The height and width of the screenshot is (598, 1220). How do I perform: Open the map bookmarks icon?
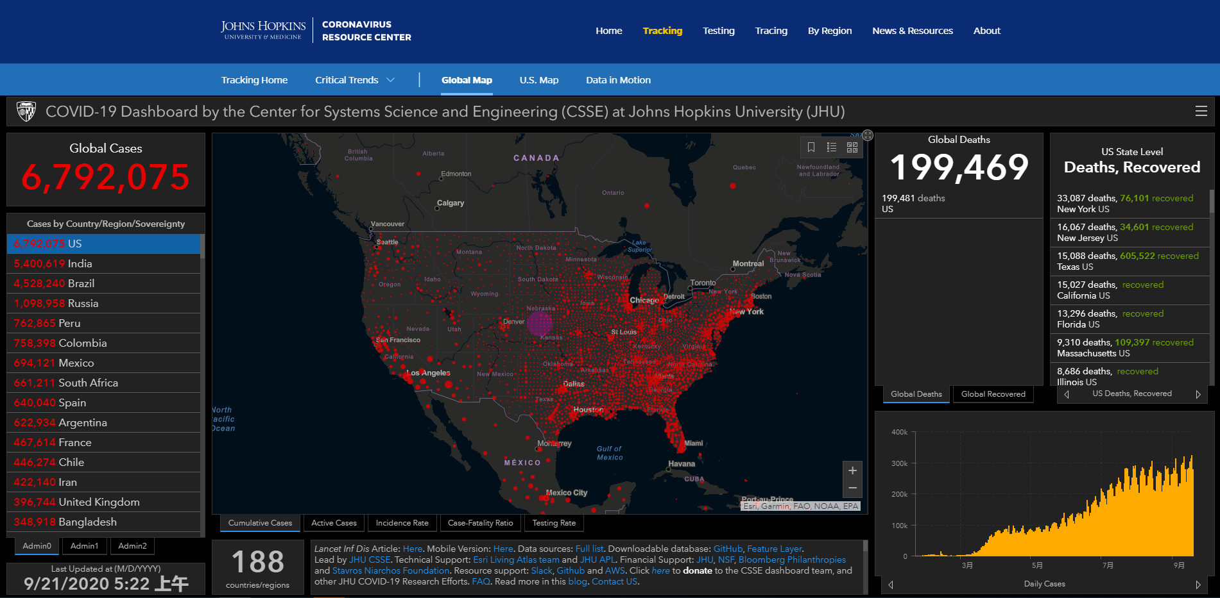811,147
